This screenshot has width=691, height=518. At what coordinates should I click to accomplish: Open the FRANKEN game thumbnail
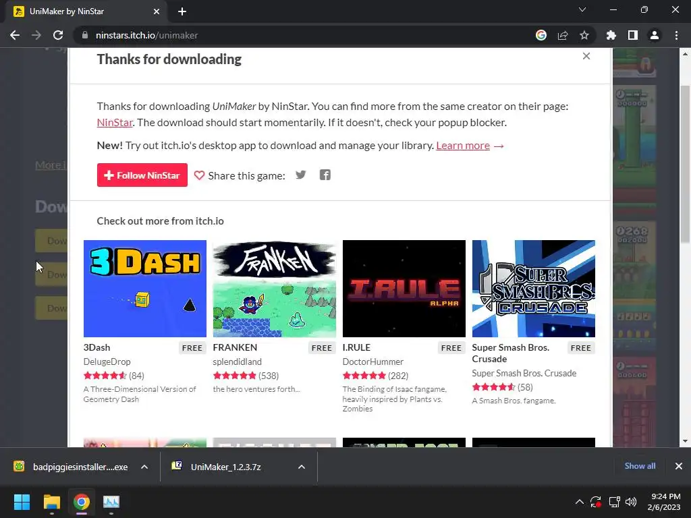(274, 289)
